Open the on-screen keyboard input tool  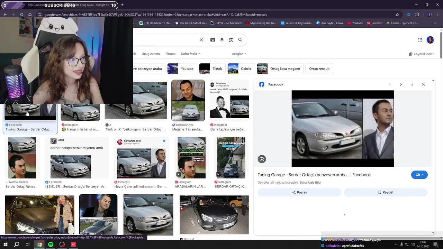tap(213, 40)
